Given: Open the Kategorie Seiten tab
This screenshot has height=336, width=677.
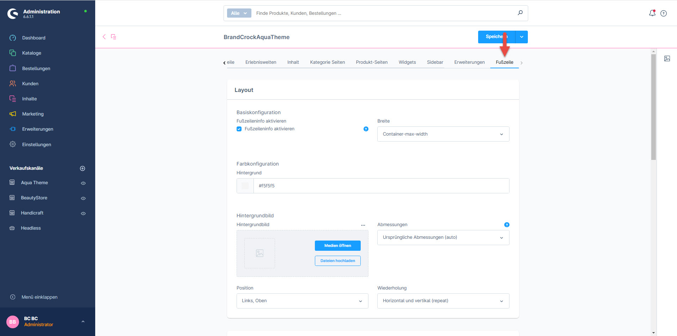Looking at the screenshot, I should point(327,62).
